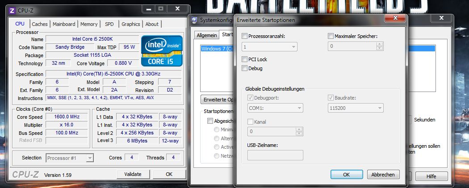Click the CPU-Z app icon in title bar
Screen dimensions: 469x188
12,11
